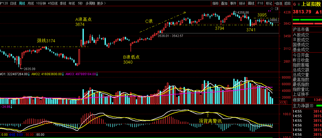
Task: Click the red G icon beside 上证指数
Action: pos(294,4)
